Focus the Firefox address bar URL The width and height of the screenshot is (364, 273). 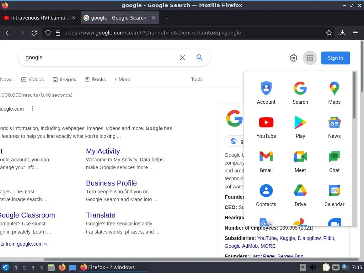pyautogui.click(x=152, y=33)
